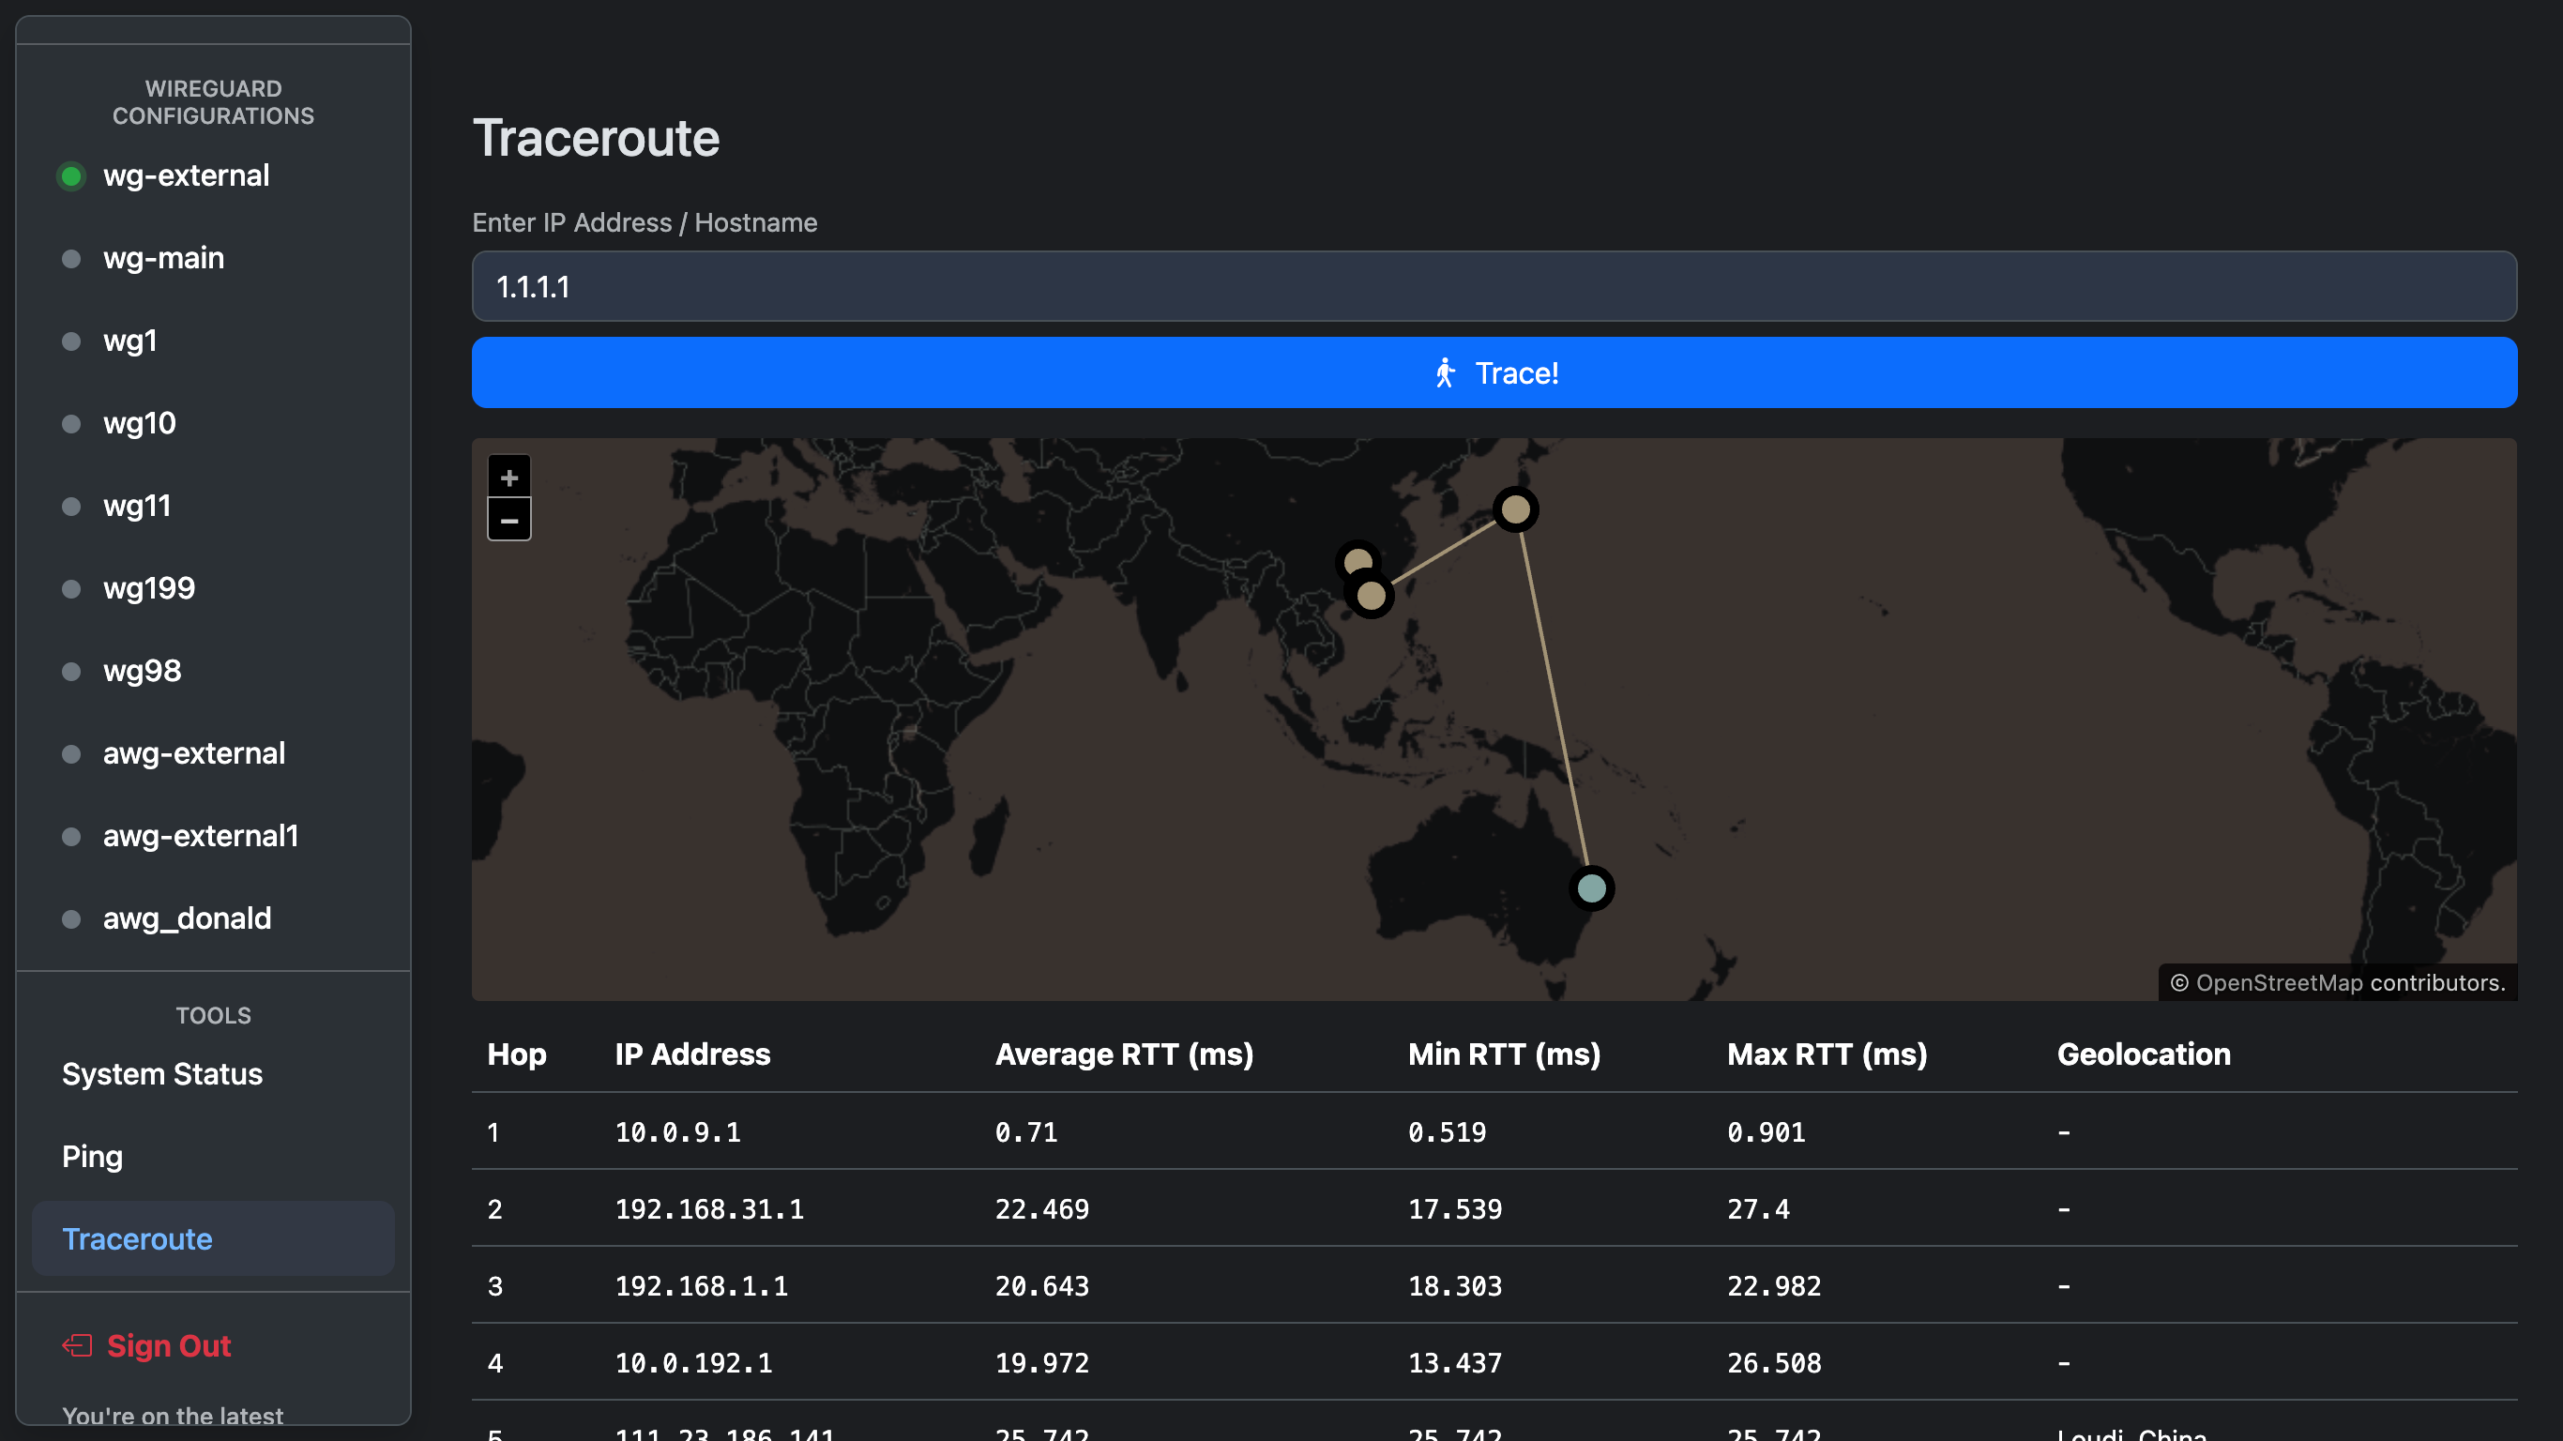
Task: Open the awg_donald configuration
Action: [187, 918]
